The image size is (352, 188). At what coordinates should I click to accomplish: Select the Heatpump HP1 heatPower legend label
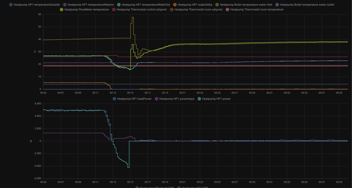[135, 99]
